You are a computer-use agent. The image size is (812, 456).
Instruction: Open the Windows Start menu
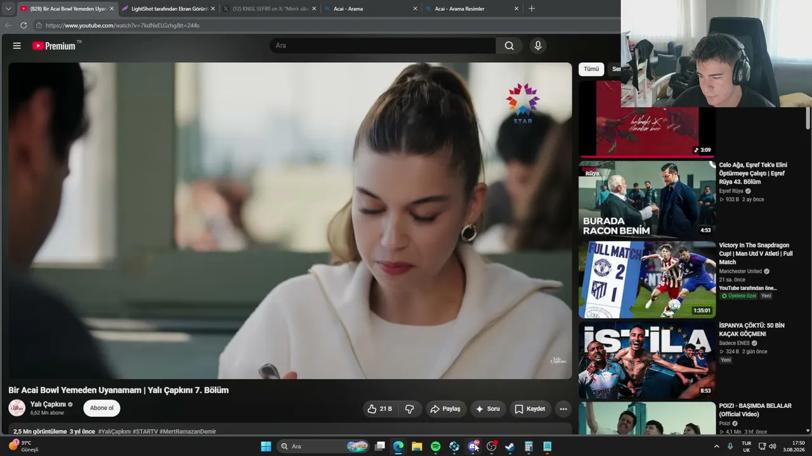point(266,446)
